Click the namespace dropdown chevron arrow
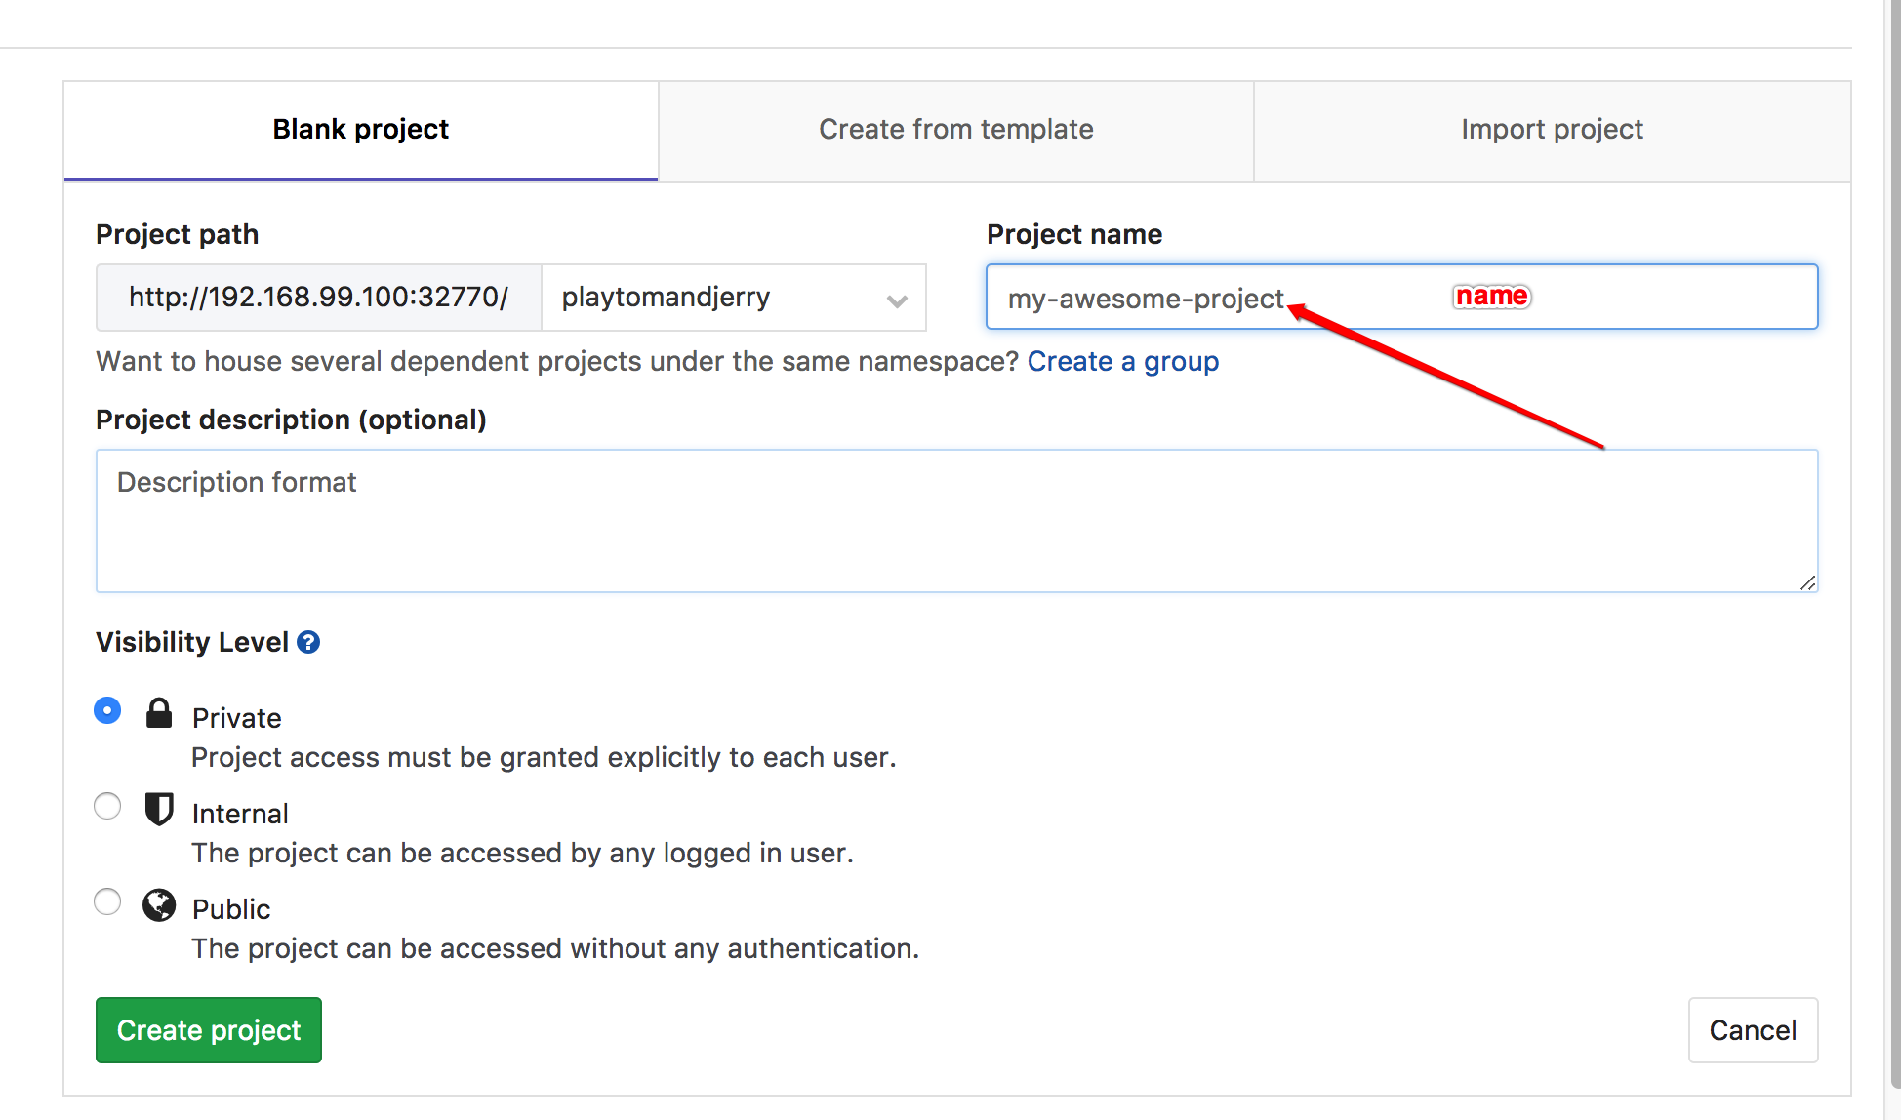Screen dimensions: 1901x1120 pos(897,300)
